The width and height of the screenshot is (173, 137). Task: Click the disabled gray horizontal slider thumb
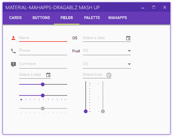tap(43, 108)
